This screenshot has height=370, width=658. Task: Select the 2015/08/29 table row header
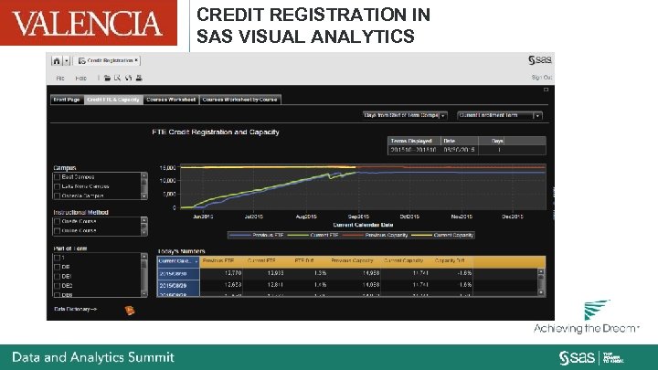pyautogui.click(x=178, y=285)
